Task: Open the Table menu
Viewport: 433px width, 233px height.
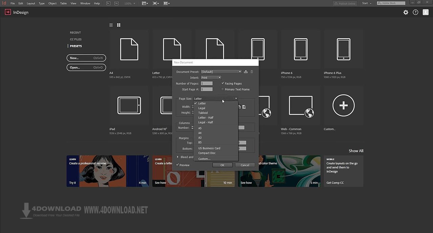Action: click(63, 3)
